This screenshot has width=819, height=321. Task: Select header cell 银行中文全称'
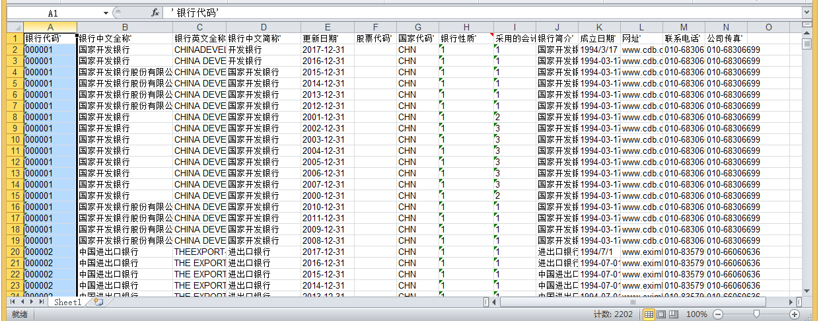click(125, 38)
